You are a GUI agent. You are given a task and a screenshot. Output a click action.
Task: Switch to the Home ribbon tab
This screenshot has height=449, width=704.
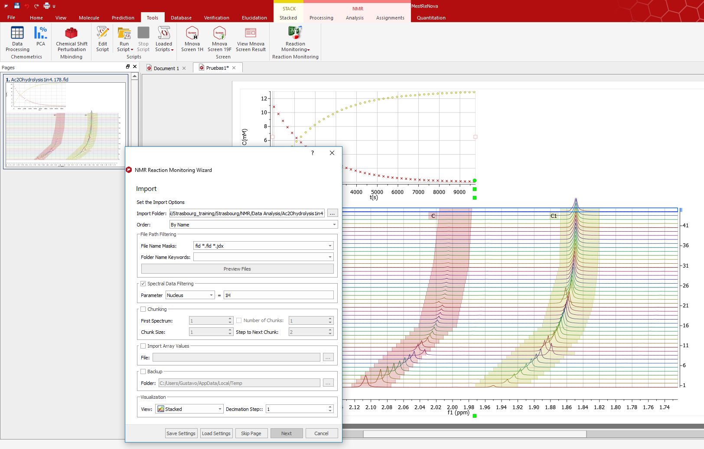[x=36, y=18]
